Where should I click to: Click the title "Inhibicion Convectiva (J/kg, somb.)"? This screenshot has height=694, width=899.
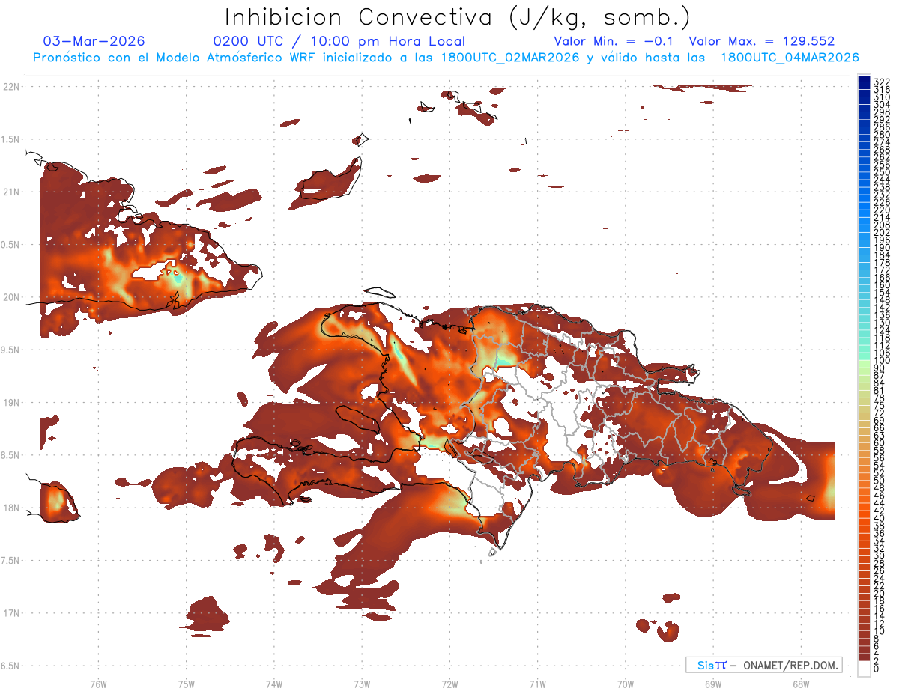pos(458,18)
